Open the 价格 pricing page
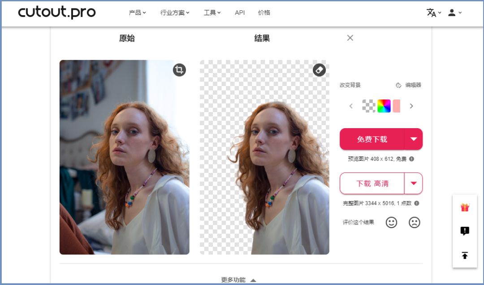The width and height of the screenshot is (484, 285). coord(264,13)
